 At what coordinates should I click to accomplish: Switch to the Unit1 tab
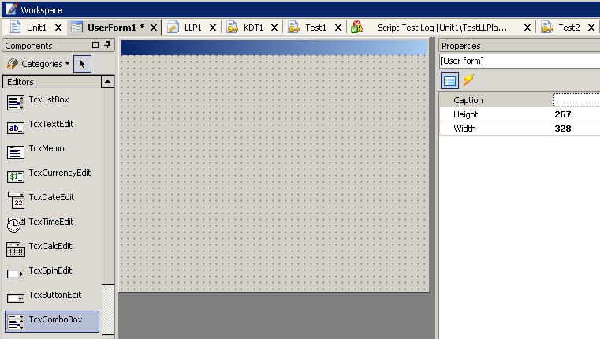coord(30,28)
